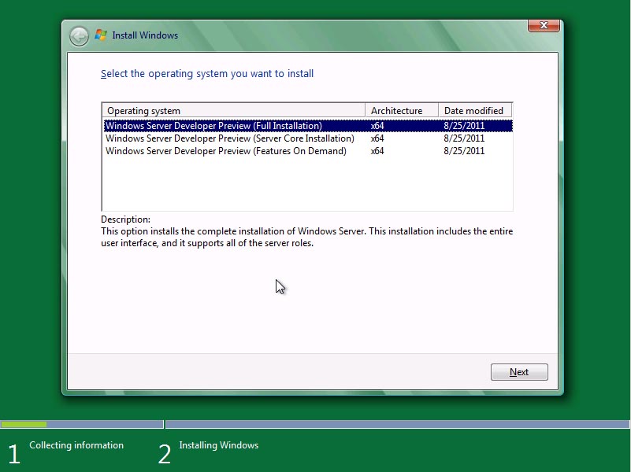Click the green Collecting information progress bar
The image size is (631, 472).
[x=24, y=424]
